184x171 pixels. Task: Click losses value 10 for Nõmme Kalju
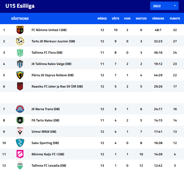[141, 154]
